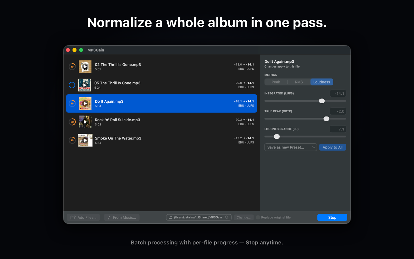
Task: Play Smoke On The Water.mp3 preview
Action: coord(85,140)
